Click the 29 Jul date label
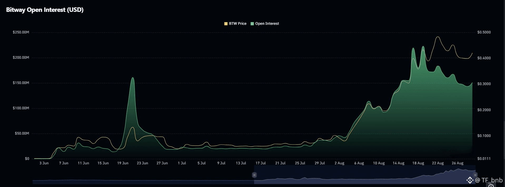The height and width of the screenshot is (187, 505). (320, 163)
